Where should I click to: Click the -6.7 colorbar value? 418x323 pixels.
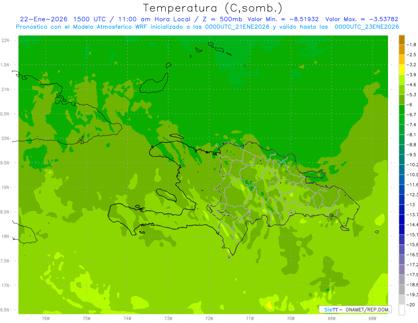point(411,115)
